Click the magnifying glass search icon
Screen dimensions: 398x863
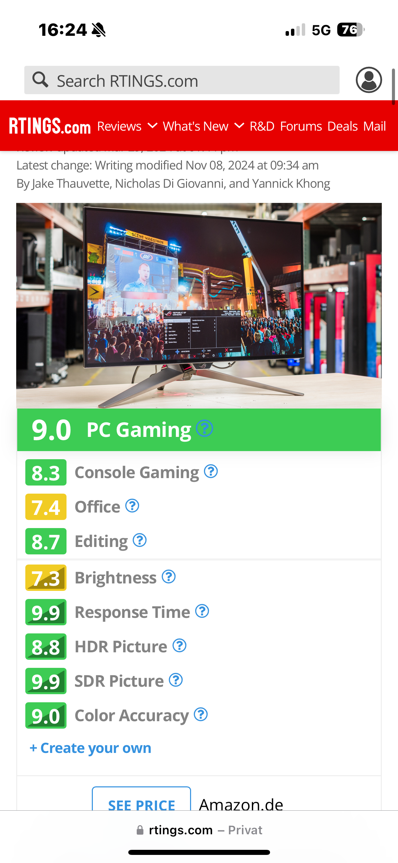tap(40, 80)
